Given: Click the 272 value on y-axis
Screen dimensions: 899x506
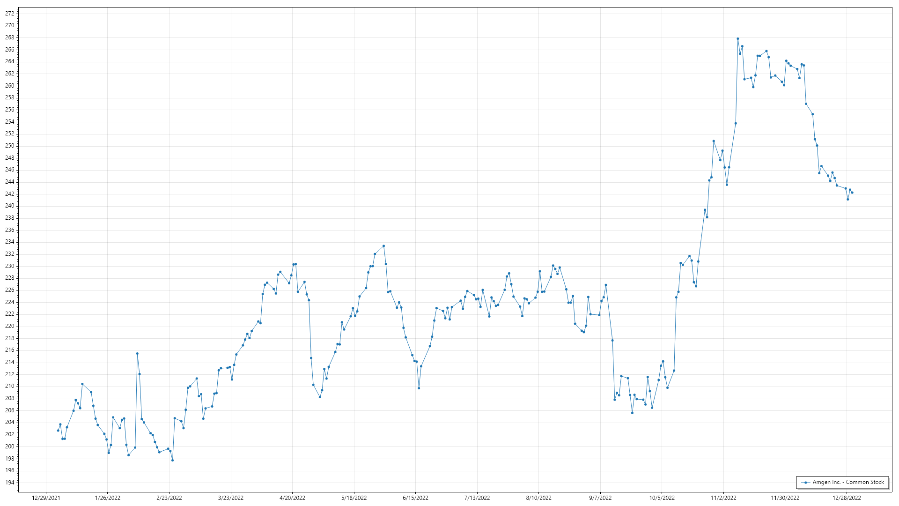Looking at the screenshot, I should point(9,14).
